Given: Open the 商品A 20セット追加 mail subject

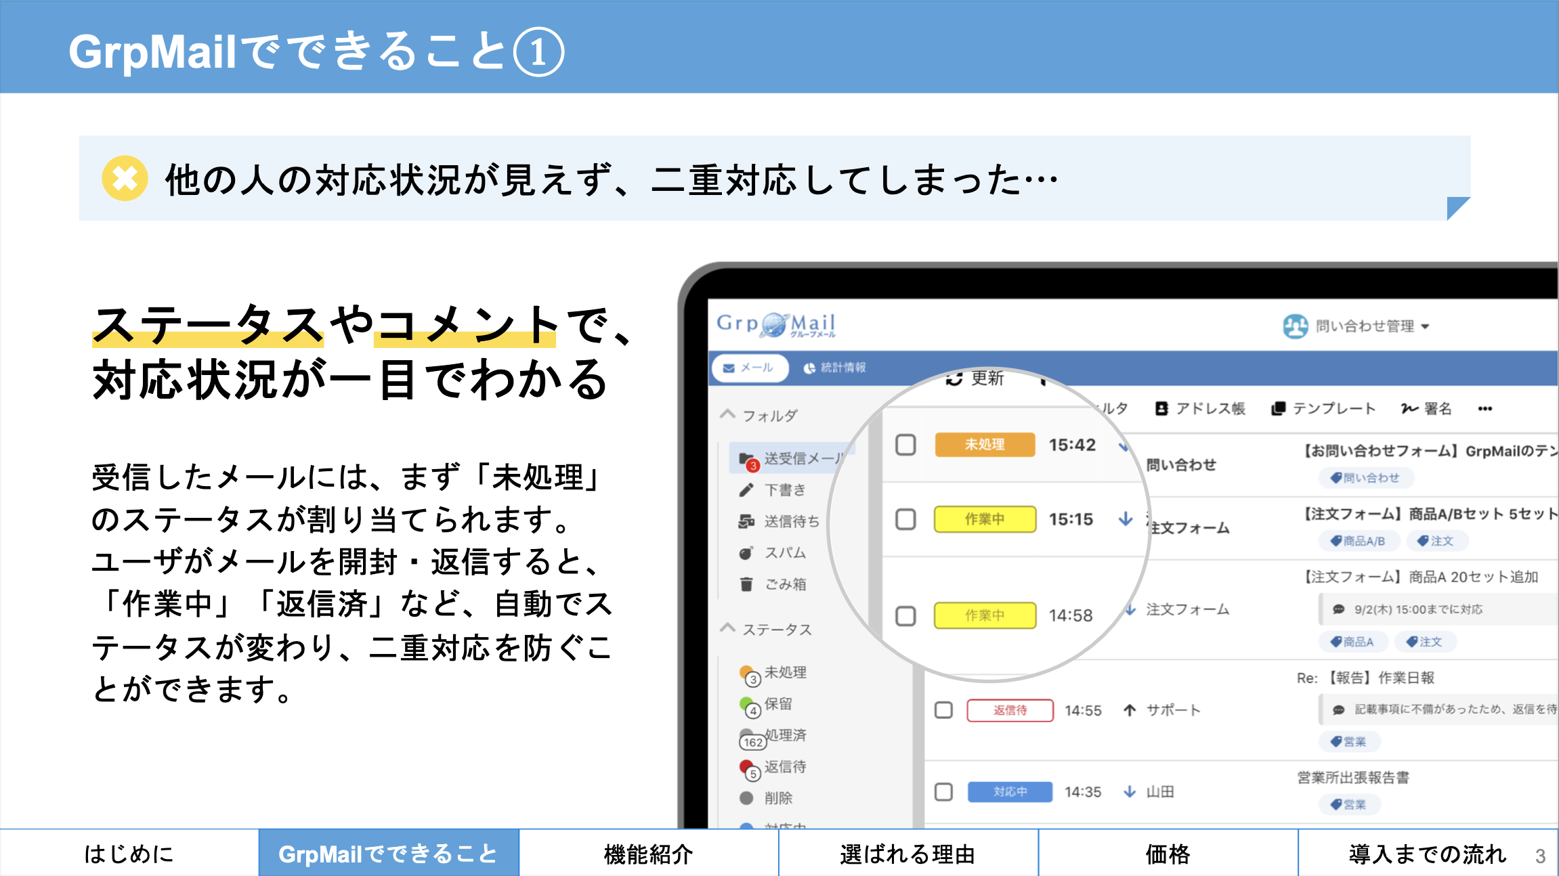Looking at the screenshot, I should [1419, 577].
